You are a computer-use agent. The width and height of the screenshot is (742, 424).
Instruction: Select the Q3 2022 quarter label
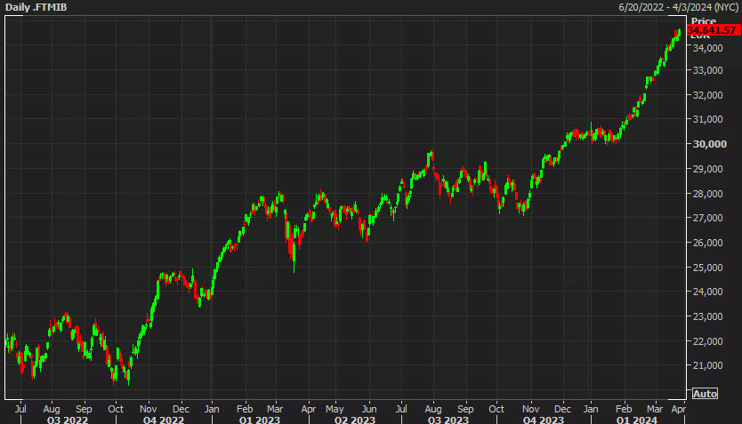click(68, 420)
